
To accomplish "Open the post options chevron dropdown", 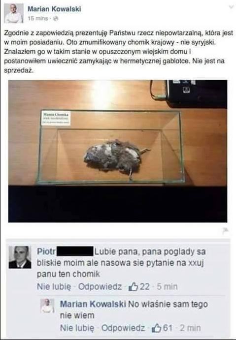I will [x=231, y=7].
